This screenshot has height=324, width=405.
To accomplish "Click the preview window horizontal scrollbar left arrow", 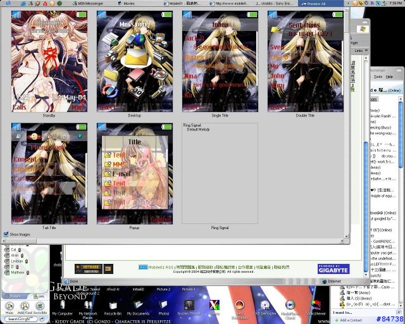I will pos(3,241).
